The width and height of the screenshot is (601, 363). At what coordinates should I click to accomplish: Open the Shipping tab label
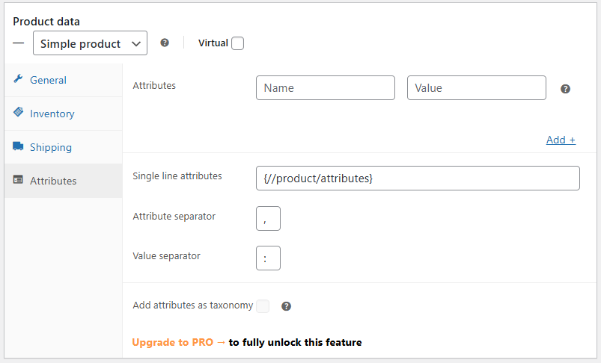point(51,147)
